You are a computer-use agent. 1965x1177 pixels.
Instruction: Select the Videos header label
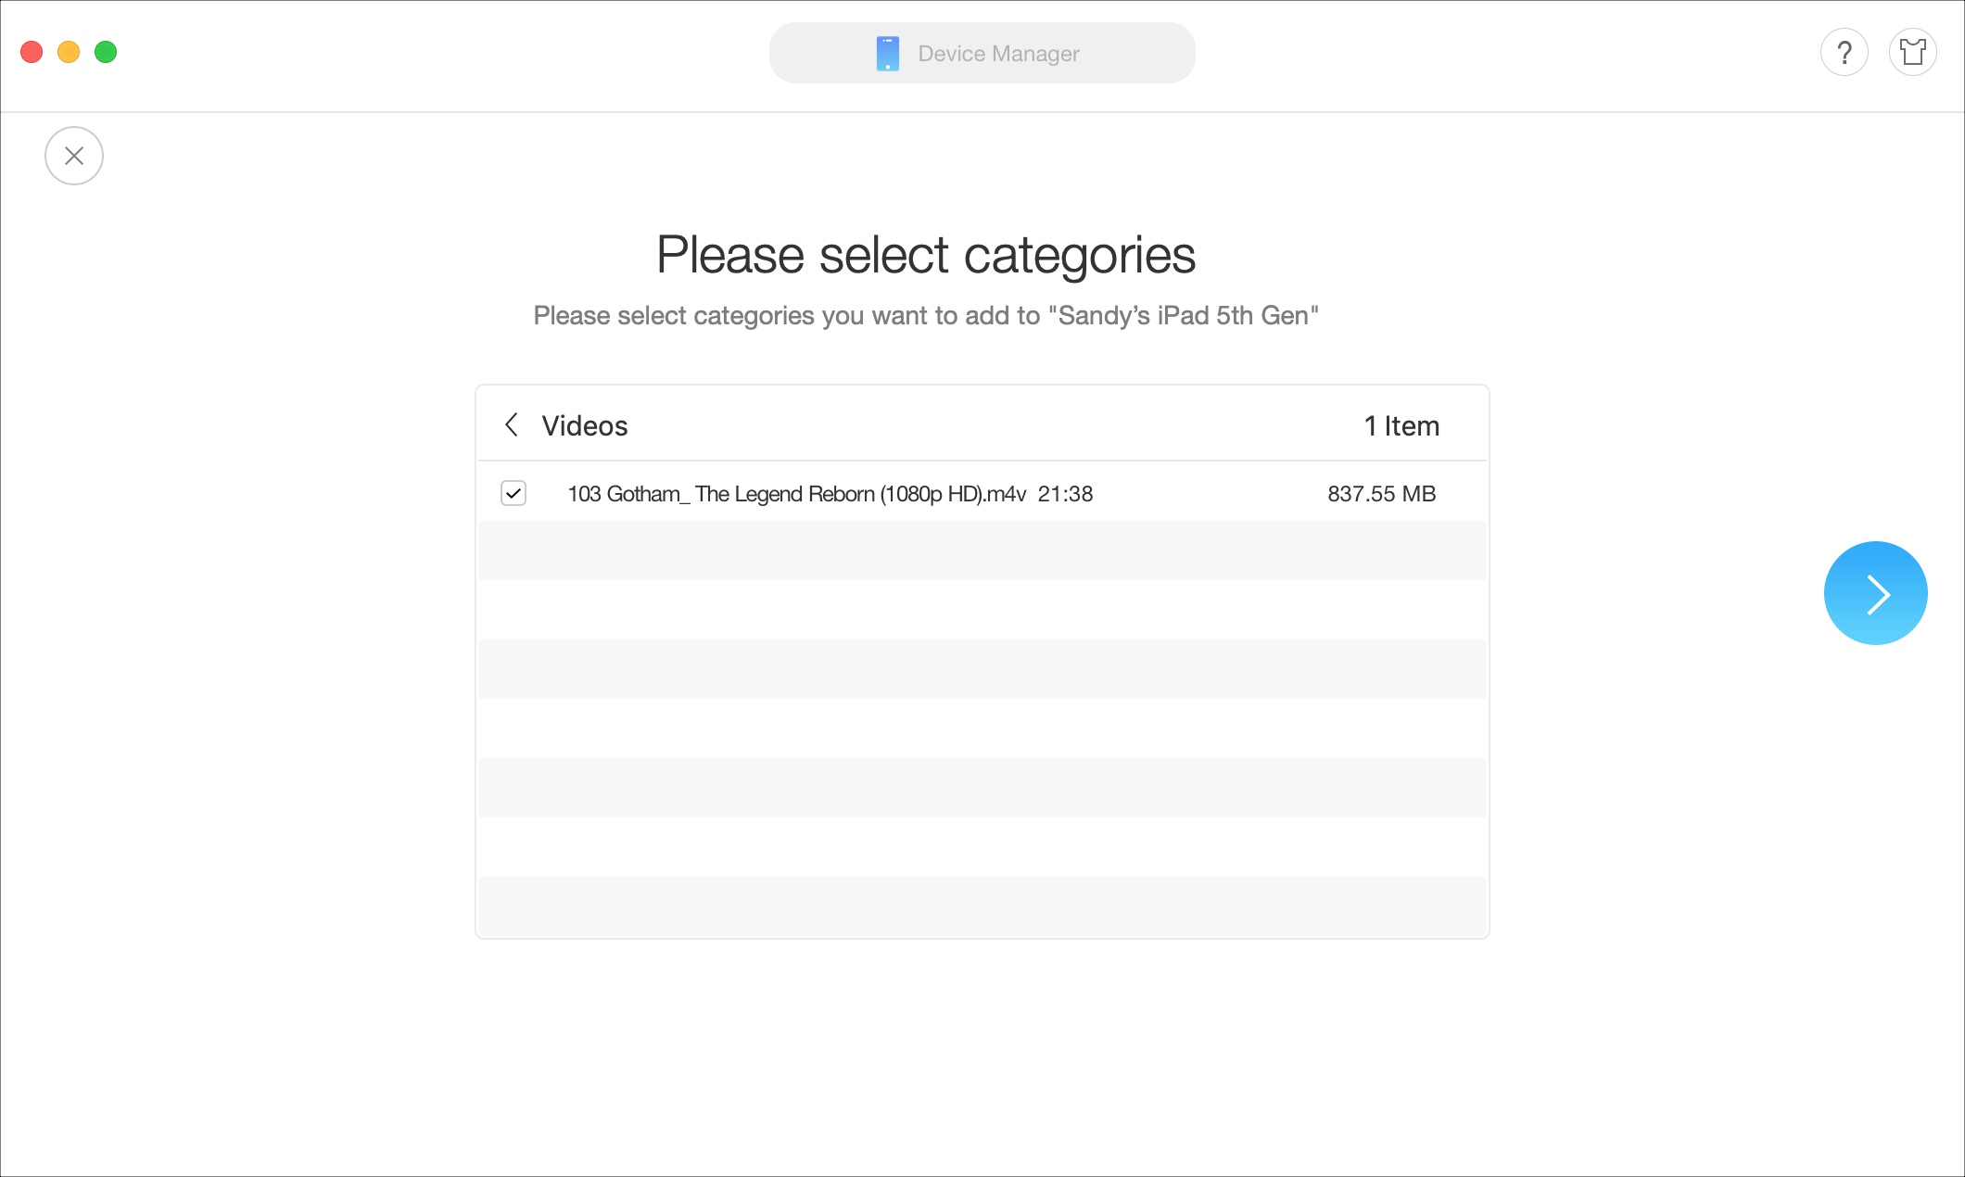(584, 425)
